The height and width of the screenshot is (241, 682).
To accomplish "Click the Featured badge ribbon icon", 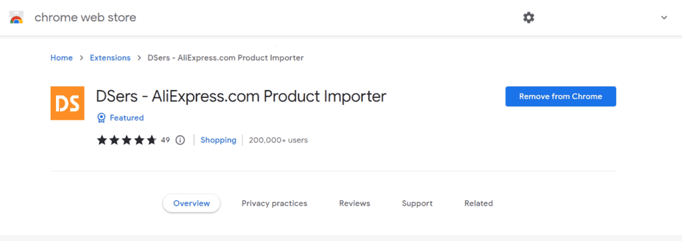I will [101, 118].
